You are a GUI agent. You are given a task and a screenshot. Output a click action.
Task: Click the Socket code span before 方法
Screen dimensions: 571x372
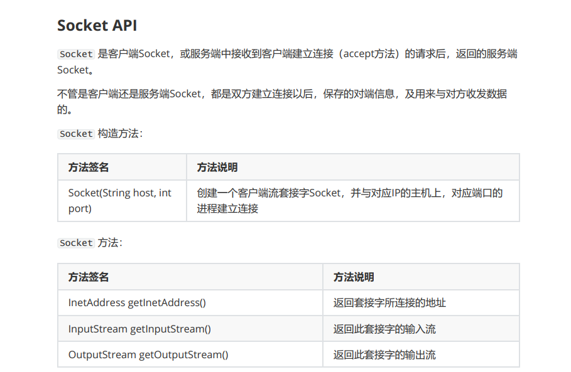click(x=75, y=243)
